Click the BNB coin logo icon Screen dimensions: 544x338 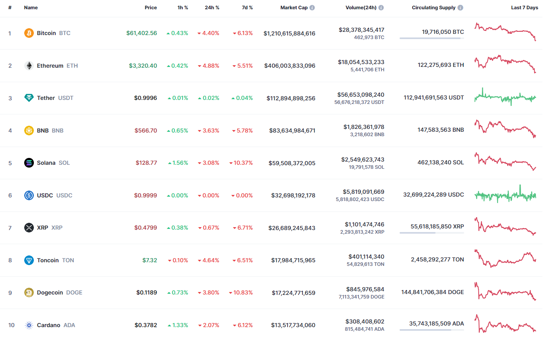[29, 131]
